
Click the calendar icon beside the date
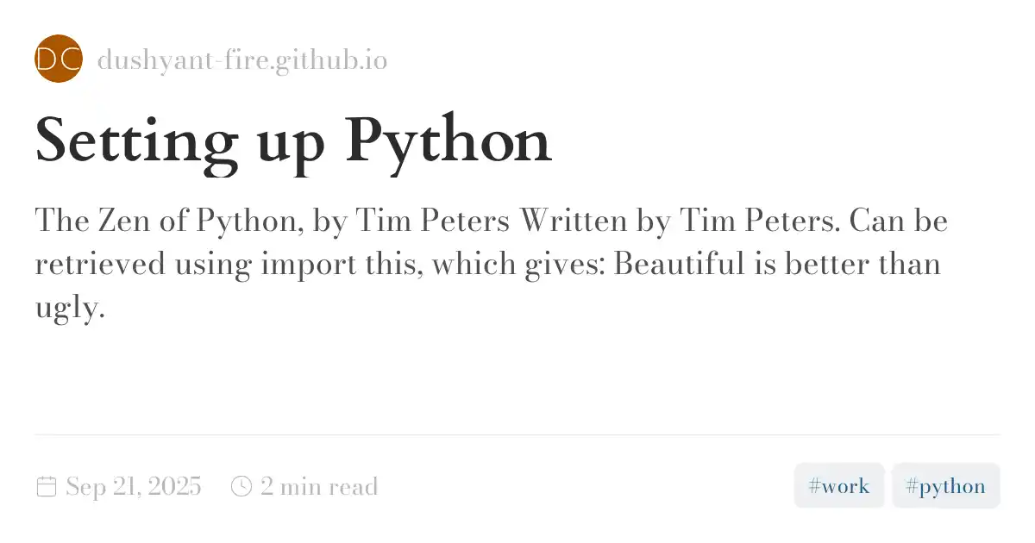47,487
